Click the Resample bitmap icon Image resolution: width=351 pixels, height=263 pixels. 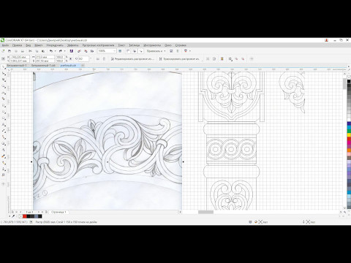click(x=214, y=59)
